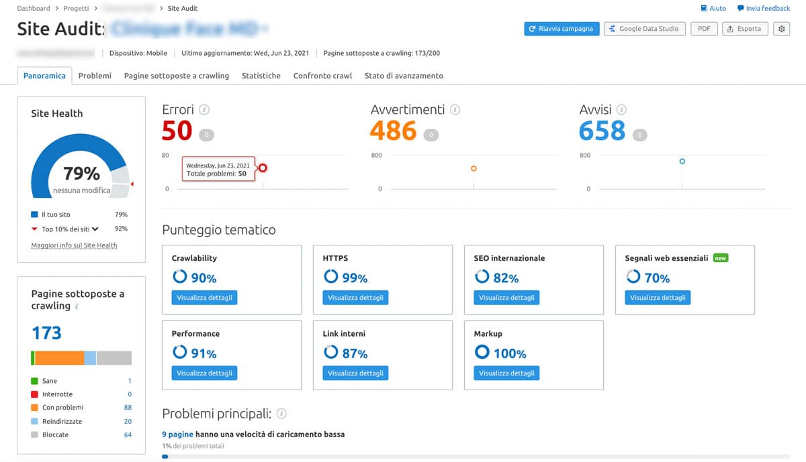This screenshot has width=806, height=462.
Task: Click the green new badge
Action: click(721, 258)
